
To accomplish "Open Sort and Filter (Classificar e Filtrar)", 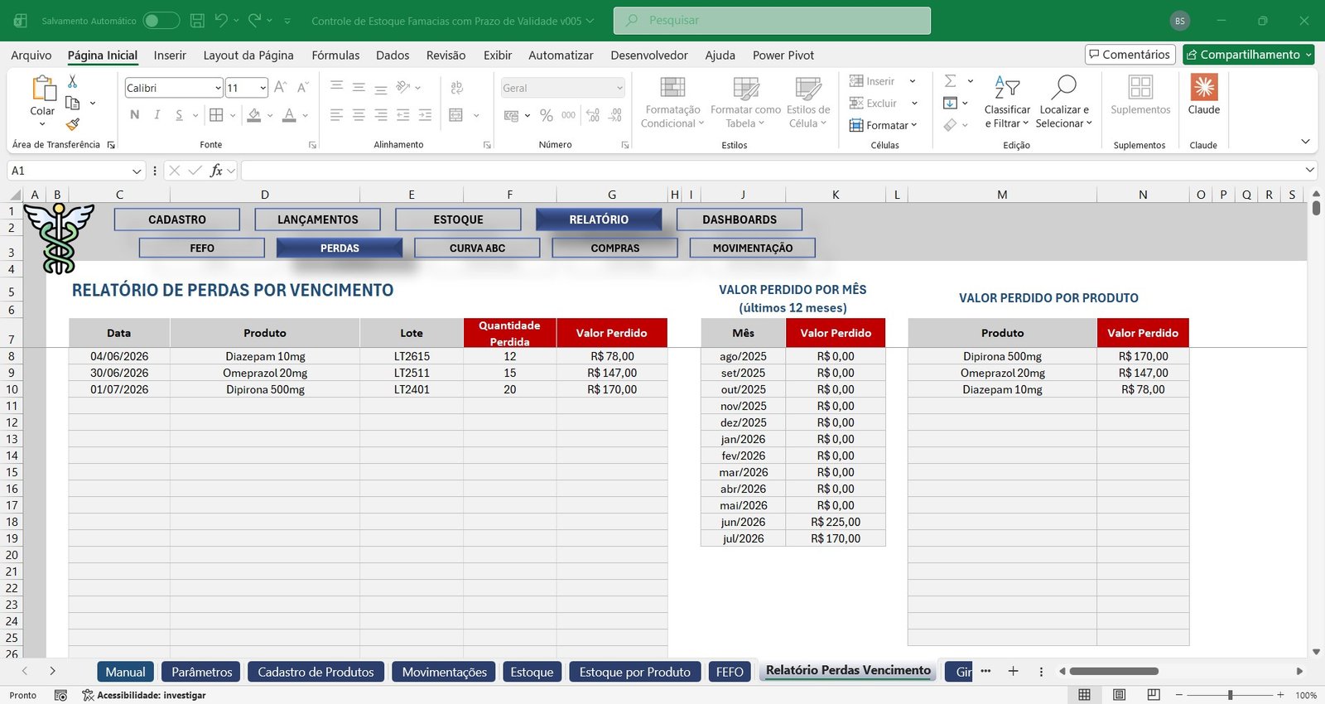I will 1007,102.
